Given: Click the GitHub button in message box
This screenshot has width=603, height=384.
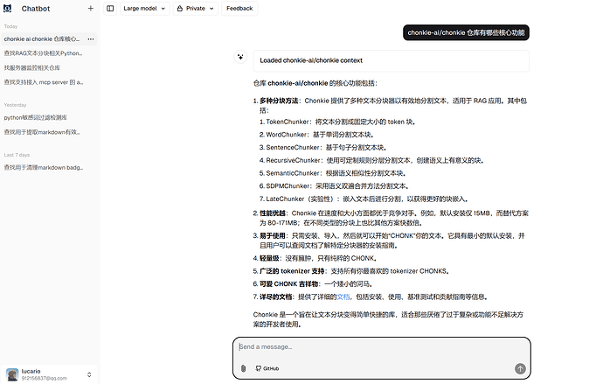Looking at the screenshot, I should 267,368.
